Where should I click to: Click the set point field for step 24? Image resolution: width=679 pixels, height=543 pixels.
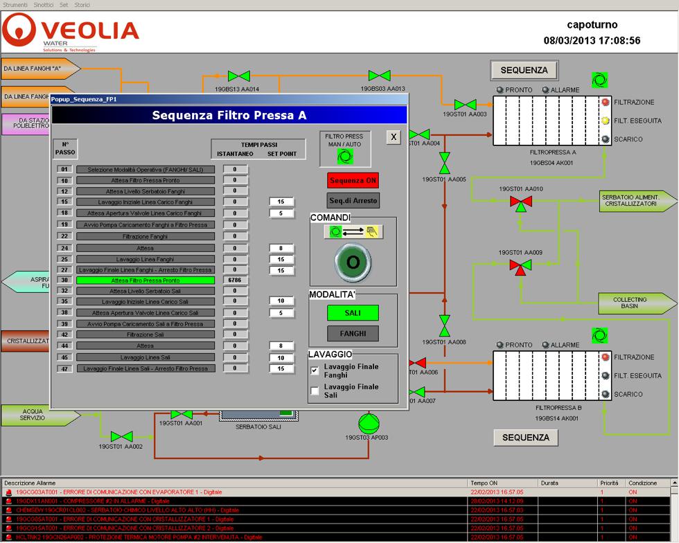(281, 247)
